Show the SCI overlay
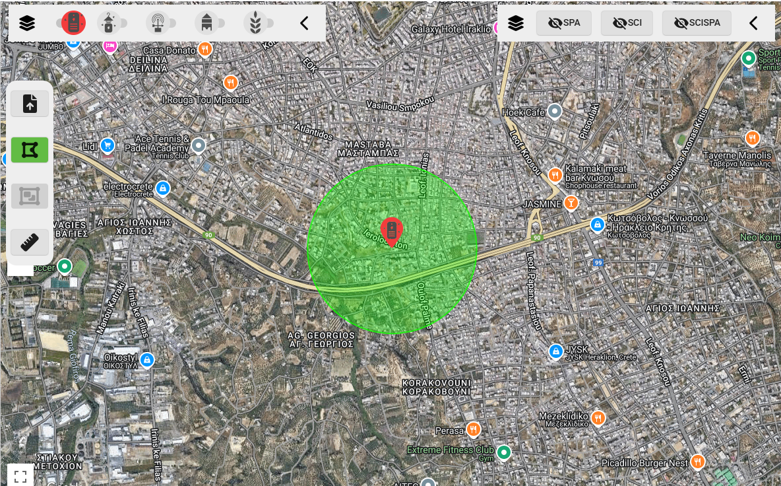Viewport: 781px width, 486px height. (x=627, y=24)
